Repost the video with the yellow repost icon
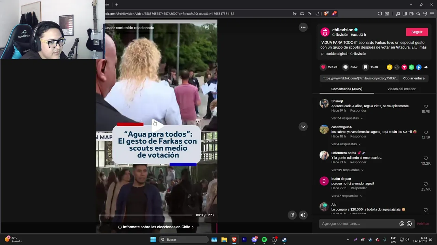Screen dimensions: 437x245 (x=390, y=67)
